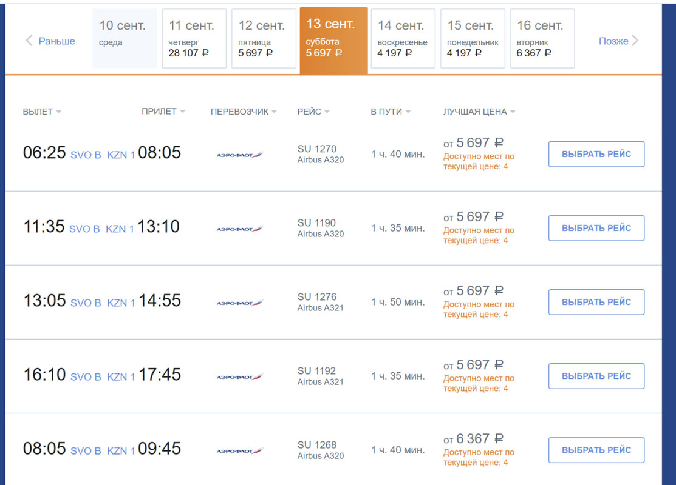Click Aeroflot logo for flight SU 1190
Viewport: 676px width, 485px height.
click(240, 229)
